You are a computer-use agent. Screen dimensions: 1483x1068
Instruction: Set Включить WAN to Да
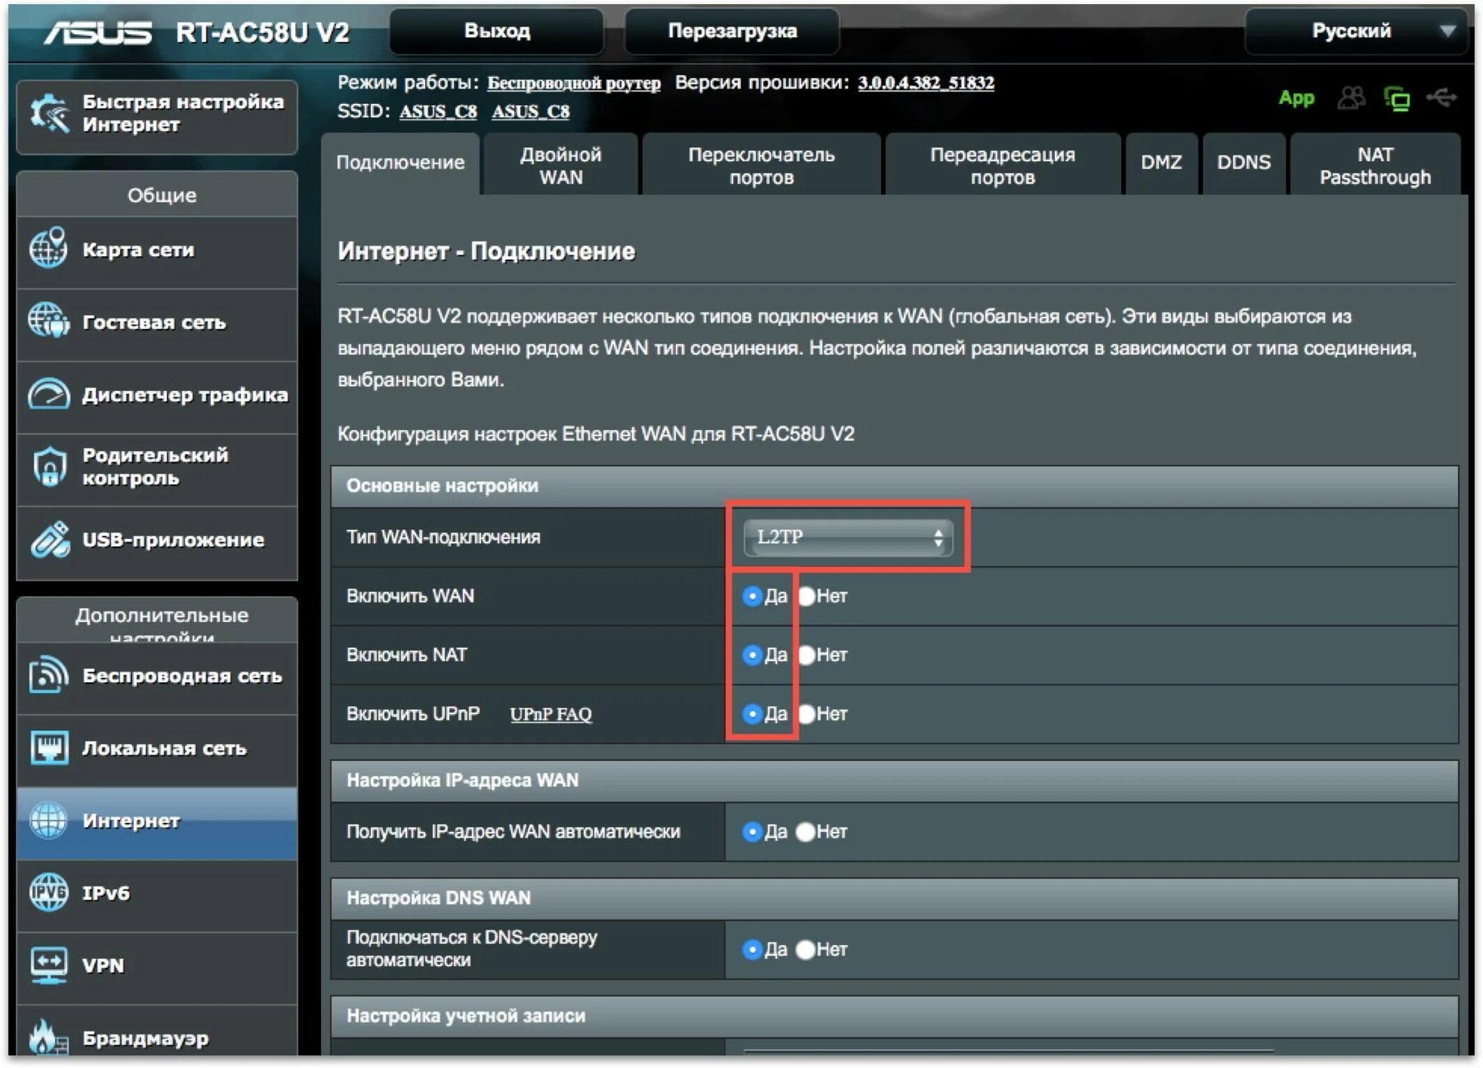[x=752, y=596]
